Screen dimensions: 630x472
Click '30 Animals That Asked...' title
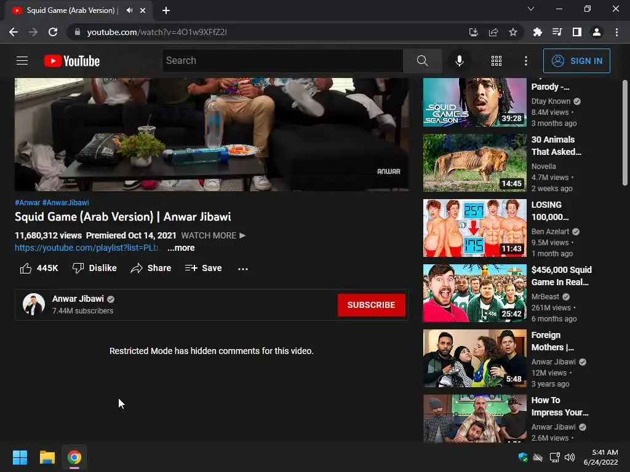pos(556,146)
